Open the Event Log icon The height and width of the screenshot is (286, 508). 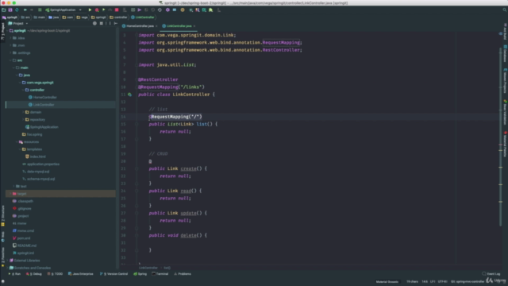coord(491,273)
